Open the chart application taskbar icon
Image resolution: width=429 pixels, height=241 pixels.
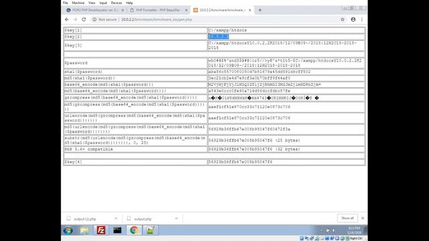pos(150,230)
